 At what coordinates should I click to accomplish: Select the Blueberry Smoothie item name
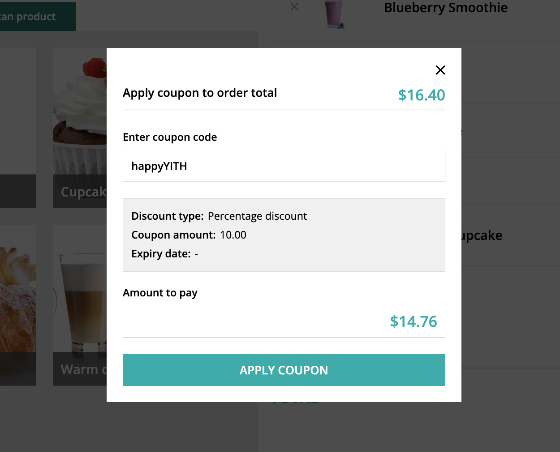(446, 8)
